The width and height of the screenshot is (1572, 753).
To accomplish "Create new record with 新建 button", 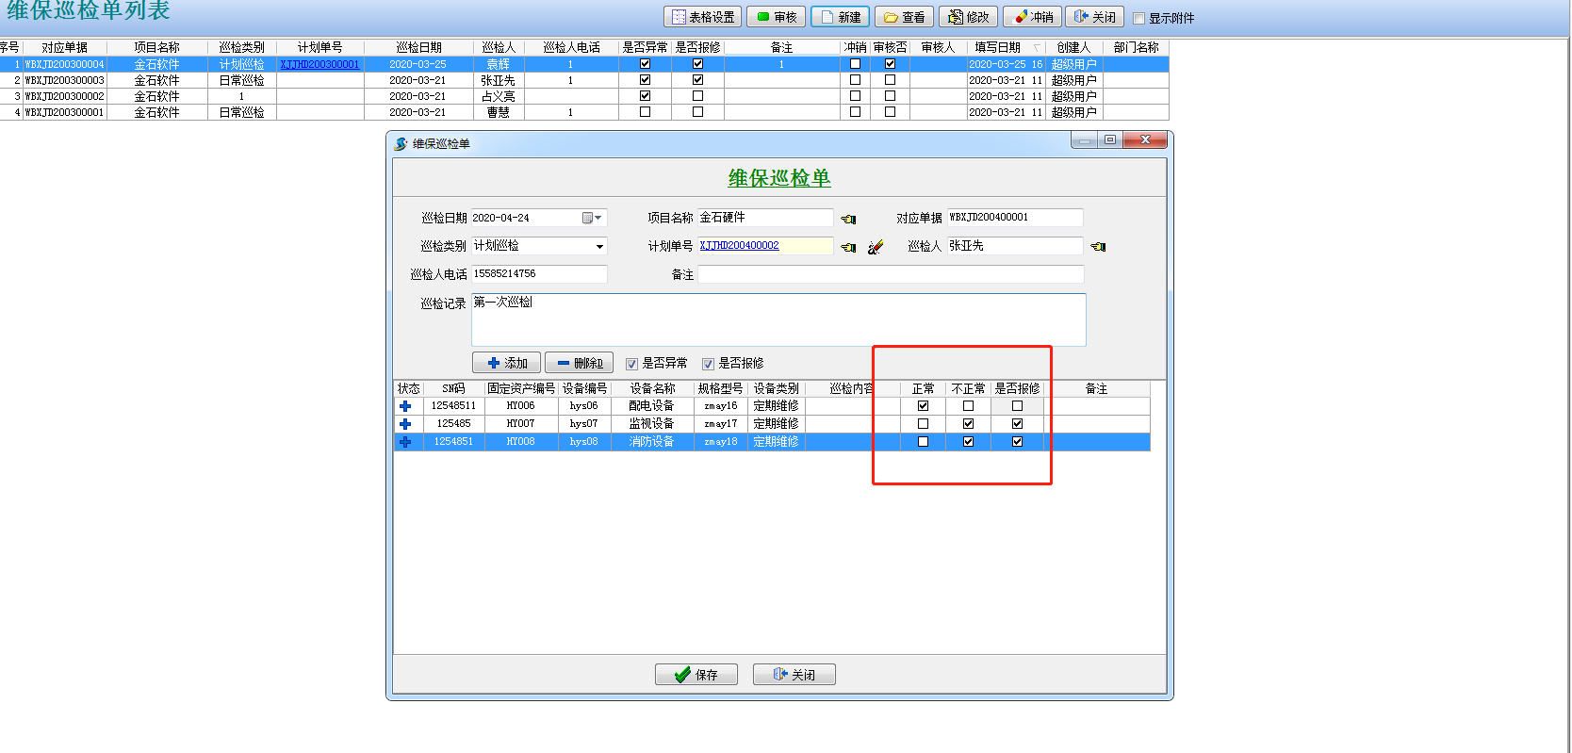I will tap(840, 17).
